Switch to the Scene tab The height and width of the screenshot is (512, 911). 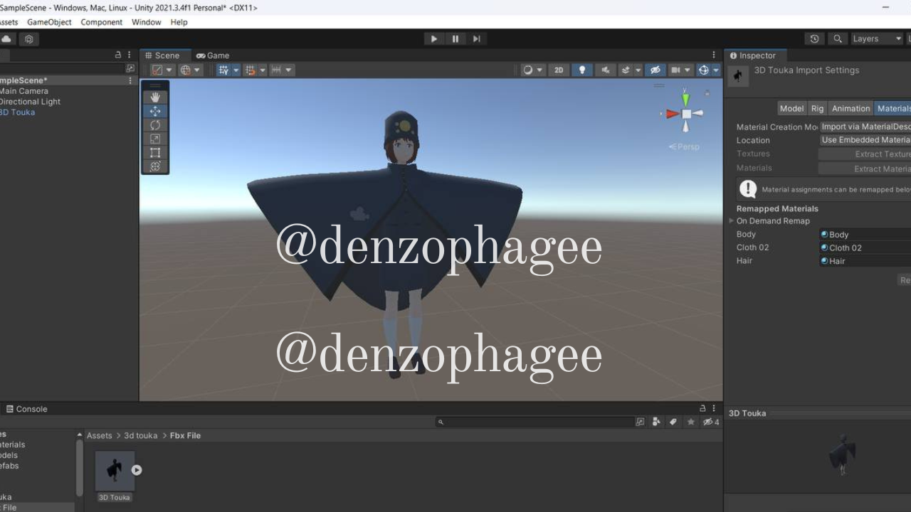(162, 55)
